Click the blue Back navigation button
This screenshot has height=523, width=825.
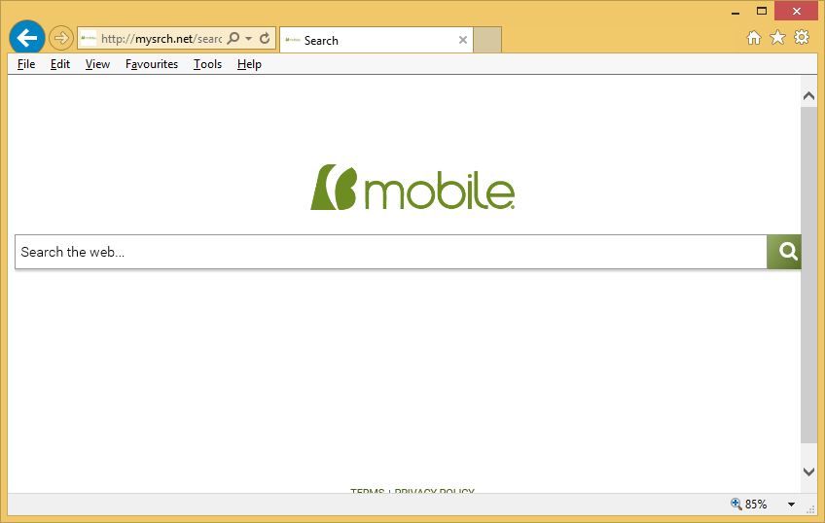tap(27, 39)
